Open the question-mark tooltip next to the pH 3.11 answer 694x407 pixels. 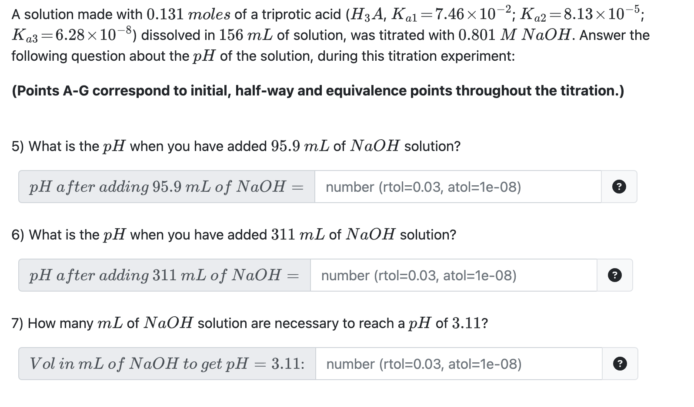coord(619,364)
